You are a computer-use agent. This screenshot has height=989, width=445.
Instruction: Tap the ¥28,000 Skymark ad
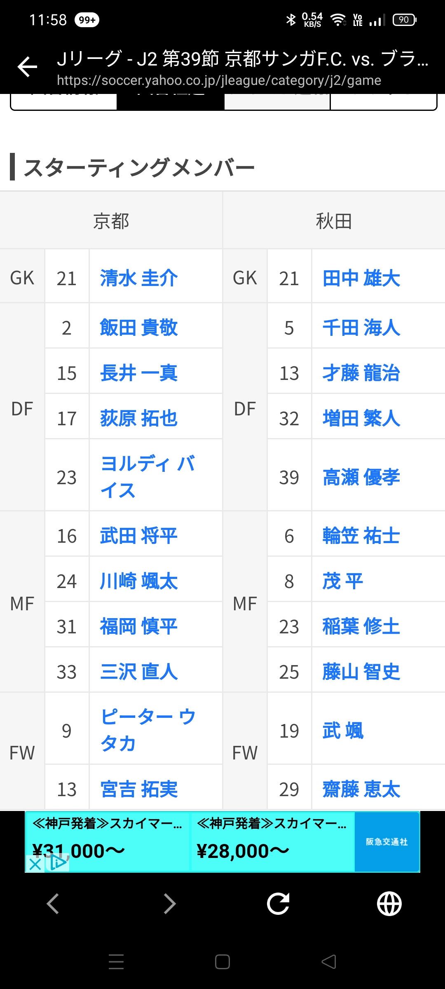272,841
